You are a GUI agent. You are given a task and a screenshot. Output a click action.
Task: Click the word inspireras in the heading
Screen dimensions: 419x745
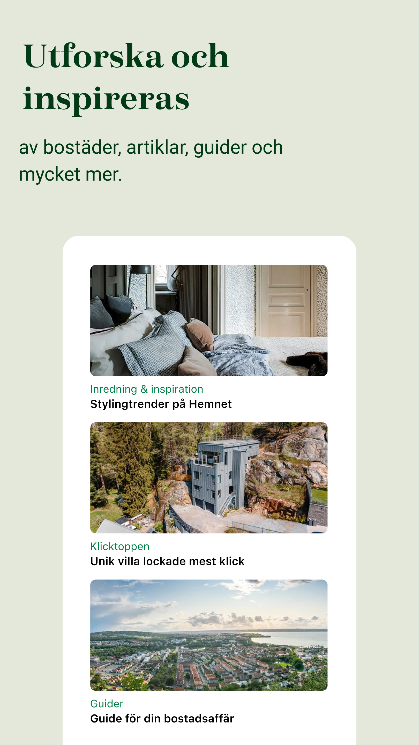[x=106, y=100]
